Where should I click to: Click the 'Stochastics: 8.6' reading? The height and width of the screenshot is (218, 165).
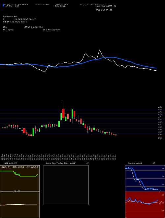[10, 17]
